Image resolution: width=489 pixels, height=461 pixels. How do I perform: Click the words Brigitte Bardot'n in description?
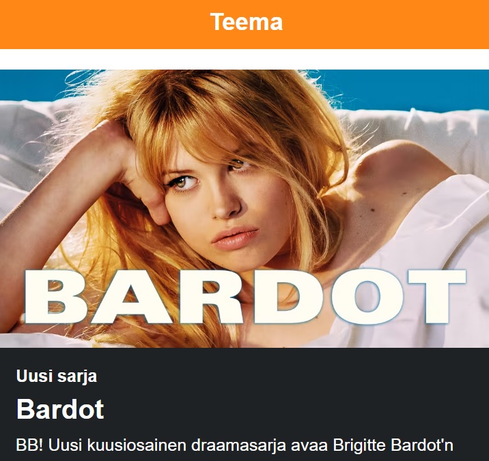393,445
